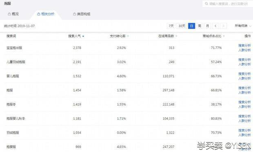Open 搜索分析 for the 1,419 row

244,102
